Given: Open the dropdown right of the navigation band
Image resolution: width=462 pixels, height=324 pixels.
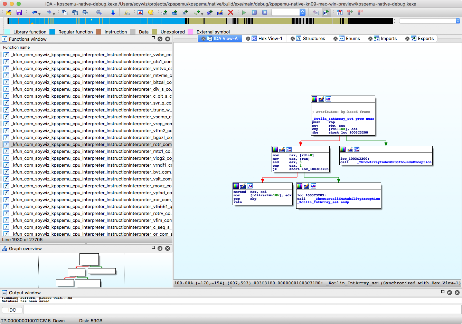Looking at the screenshot, I should click(x=458, y=21).
